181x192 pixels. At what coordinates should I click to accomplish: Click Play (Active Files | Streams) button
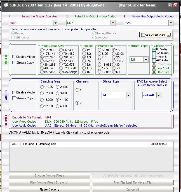50,182
